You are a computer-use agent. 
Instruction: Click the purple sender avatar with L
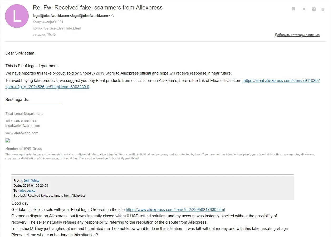pos(17,16)
